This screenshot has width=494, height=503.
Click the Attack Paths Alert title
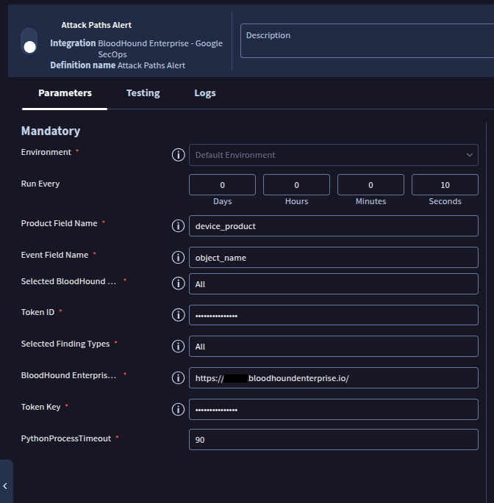tap(96, 25)
